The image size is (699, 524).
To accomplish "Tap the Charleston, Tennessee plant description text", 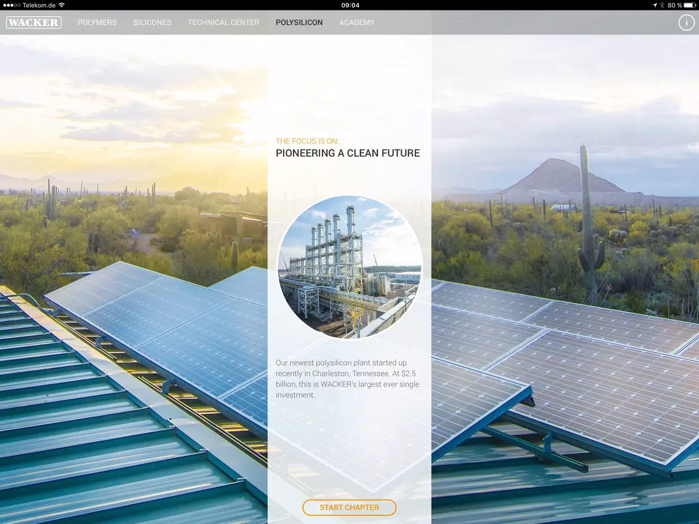I will (348, 379).
